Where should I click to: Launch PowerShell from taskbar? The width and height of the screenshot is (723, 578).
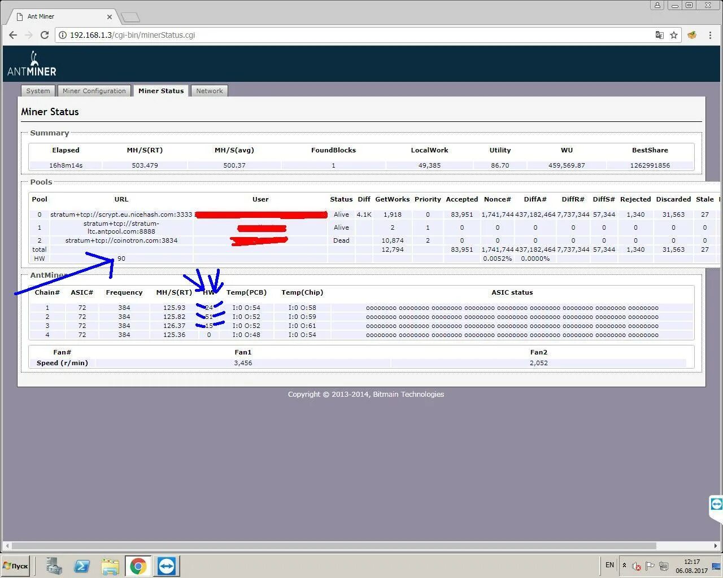[x=82, y=566]
